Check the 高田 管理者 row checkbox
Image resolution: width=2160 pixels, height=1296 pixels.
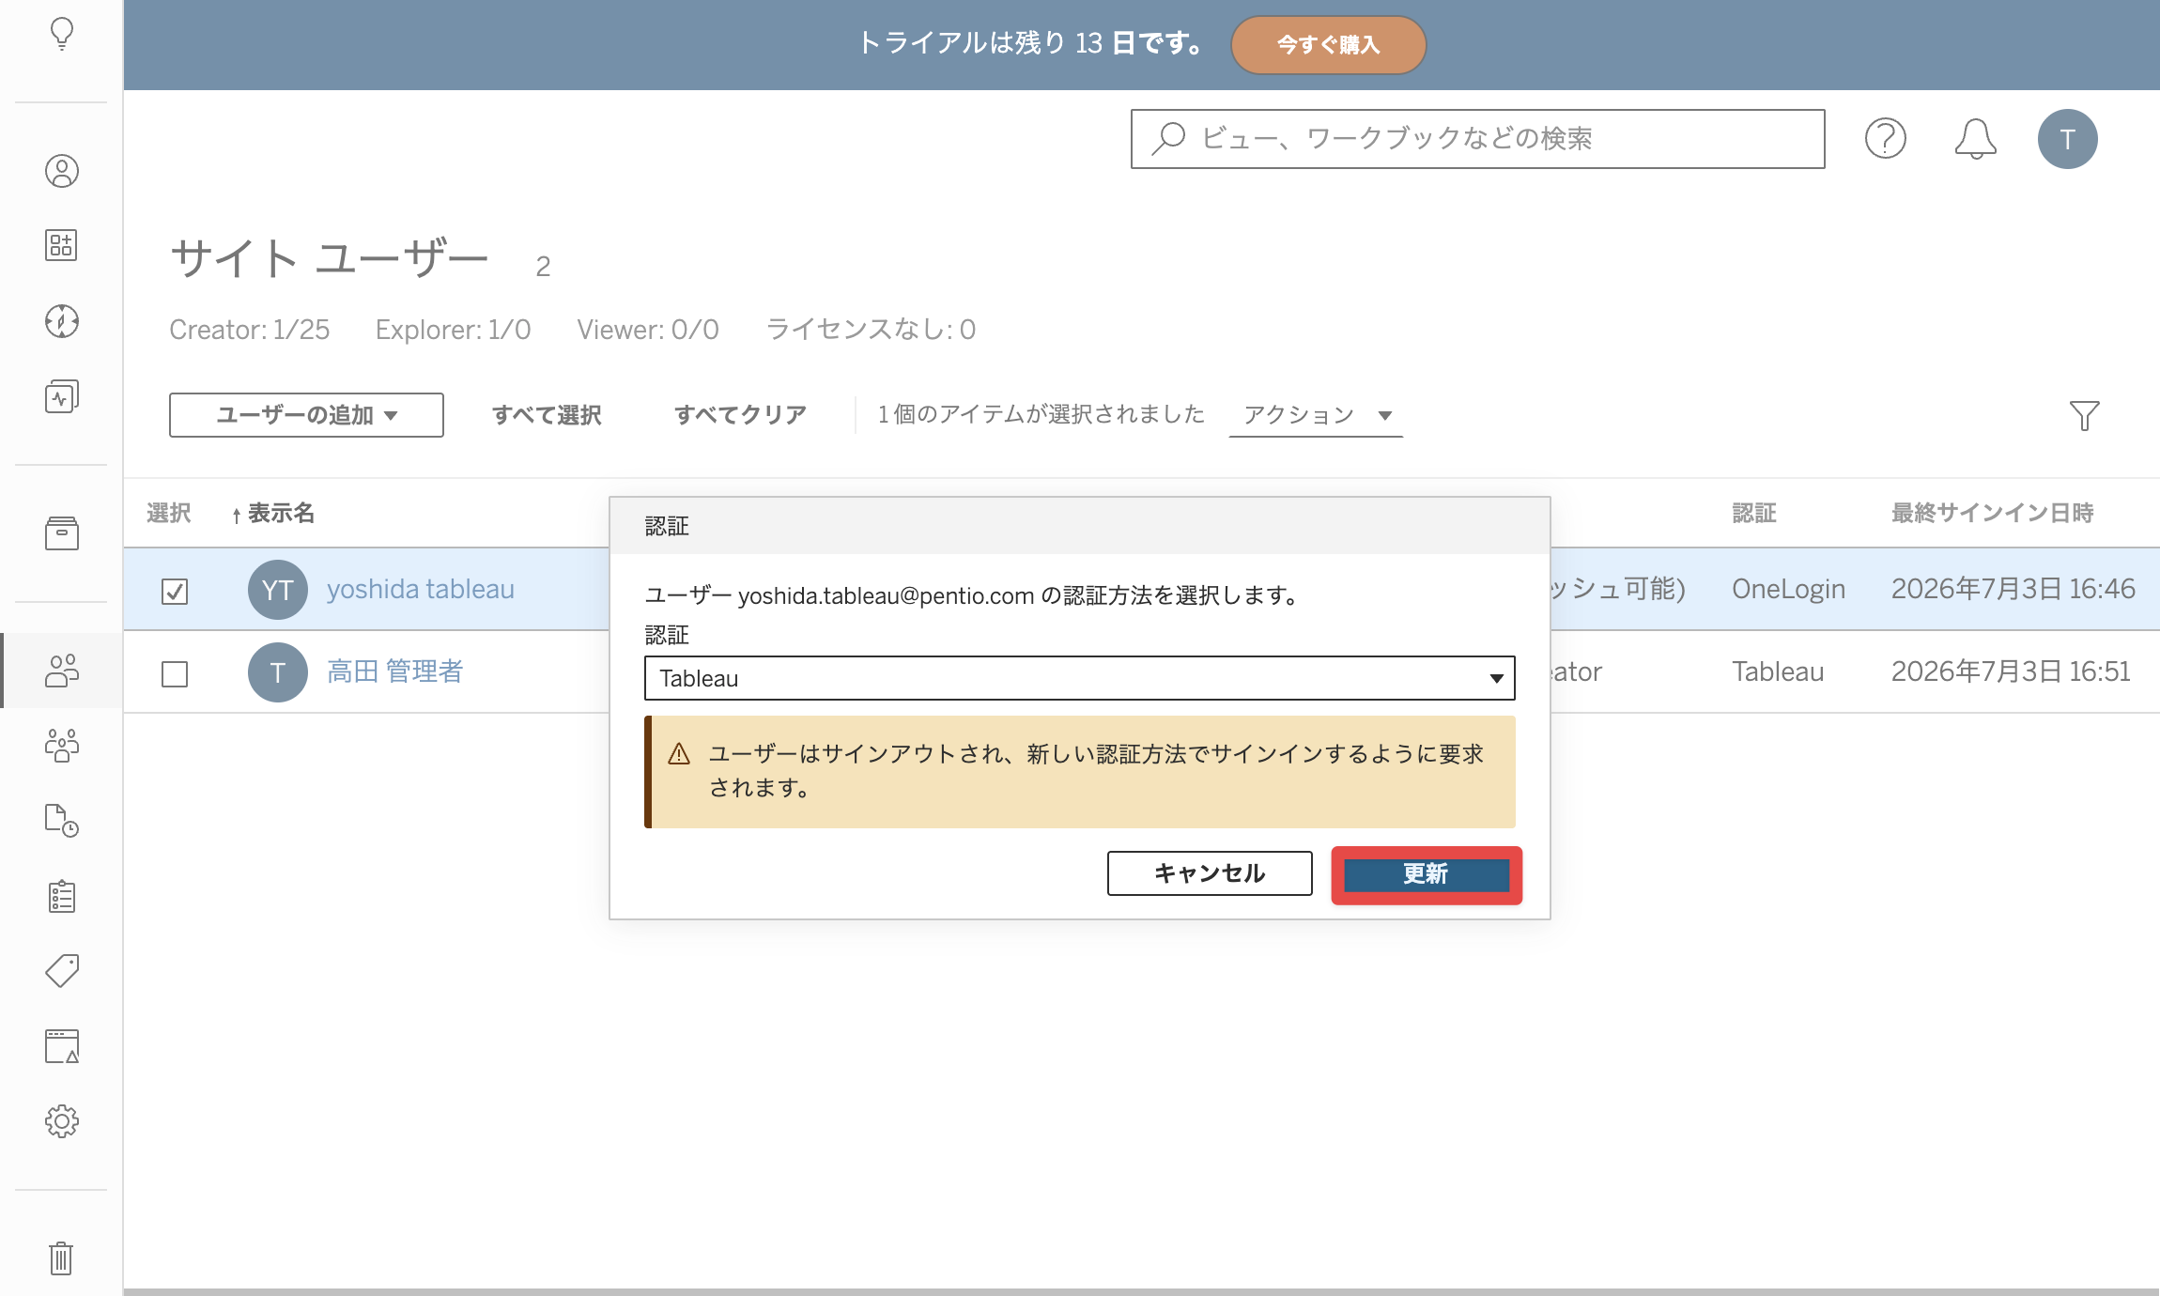point(175,673)
